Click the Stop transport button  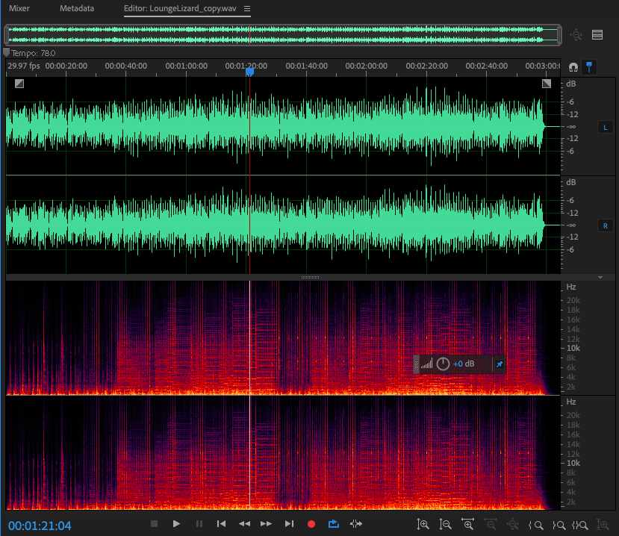tap(154, 524)
